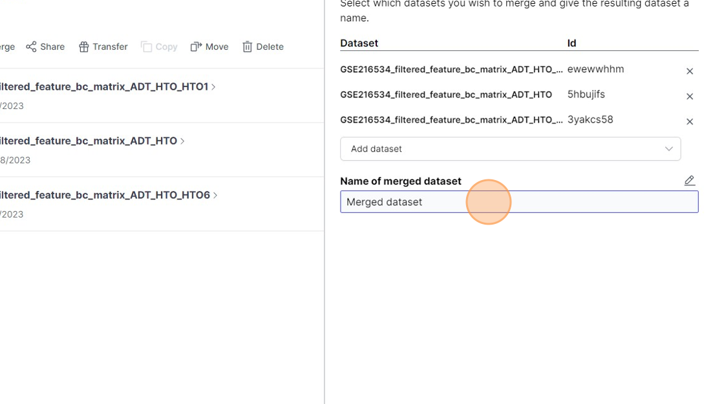Click the Transfer gift-box icon

pyautogui.click(x=83, y=46)
